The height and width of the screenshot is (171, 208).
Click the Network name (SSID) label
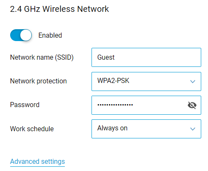click(42, 58)
